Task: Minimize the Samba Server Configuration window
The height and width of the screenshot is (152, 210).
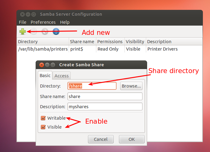Action: coord(28,14)
